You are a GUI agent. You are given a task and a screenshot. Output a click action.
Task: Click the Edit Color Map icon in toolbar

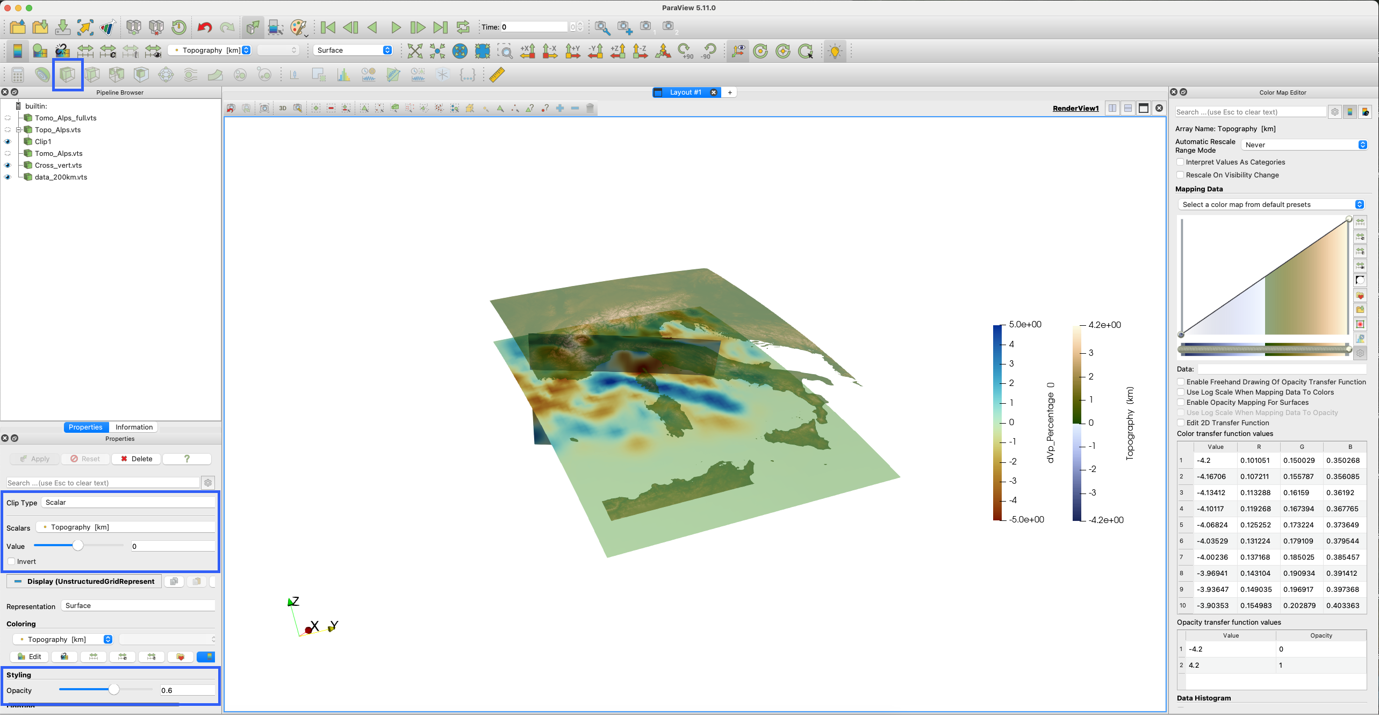click(x=40, y=51)
